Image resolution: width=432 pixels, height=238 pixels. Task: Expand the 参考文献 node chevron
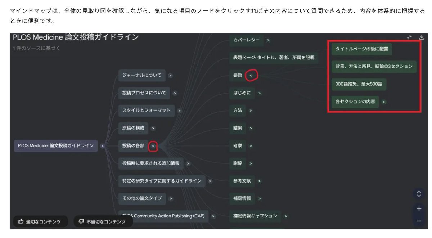tap(259, 181)
